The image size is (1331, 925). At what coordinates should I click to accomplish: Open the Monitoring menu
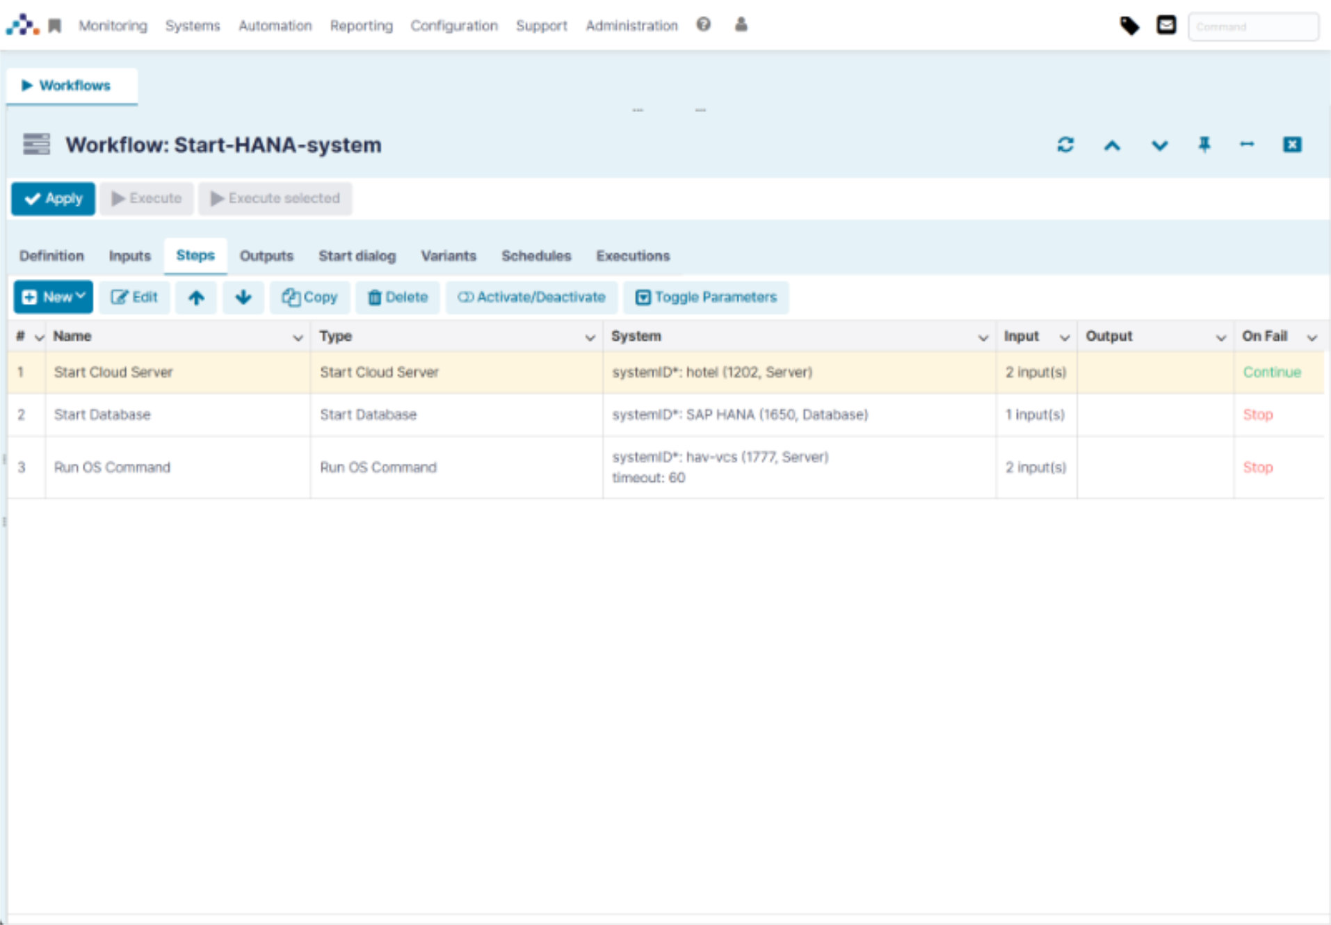pos(113,26)
